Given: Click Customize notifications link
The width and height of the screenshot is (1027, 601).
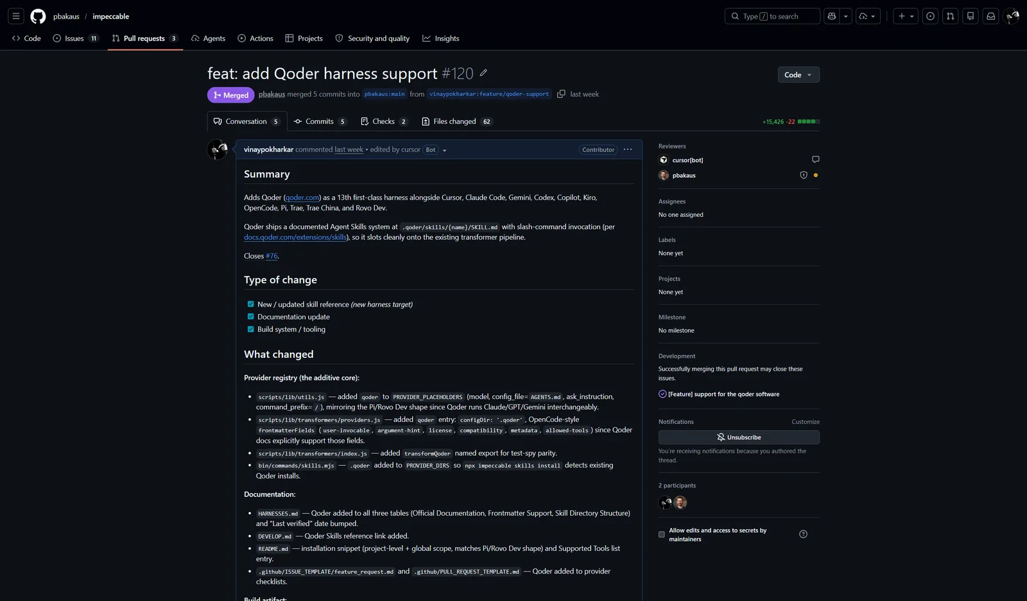Looking at the screenshot, I should 806,421.
